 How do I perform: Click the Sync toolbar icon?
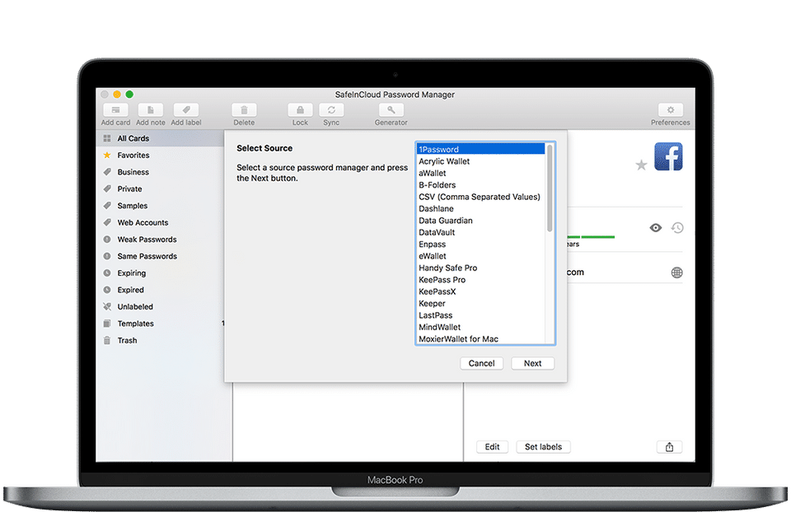pos(331,109)
